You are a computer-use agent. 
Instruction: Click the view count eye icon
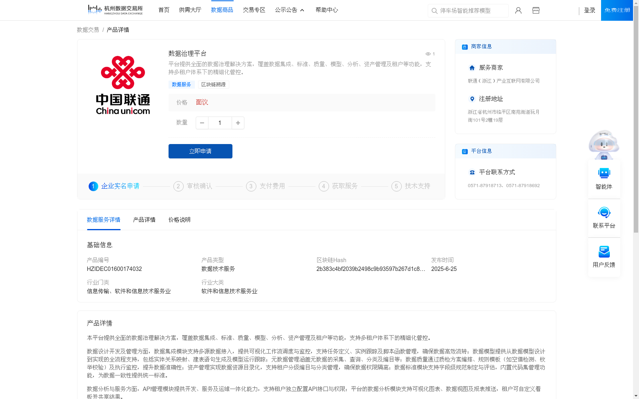coord(428,54)
